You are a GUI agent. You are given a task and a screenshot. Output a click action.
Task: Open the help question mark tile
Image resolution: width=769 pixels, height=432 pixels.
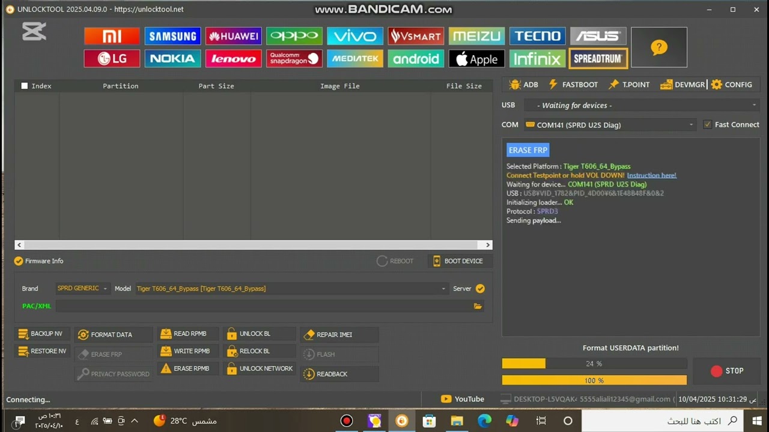[x=659, y=47]
